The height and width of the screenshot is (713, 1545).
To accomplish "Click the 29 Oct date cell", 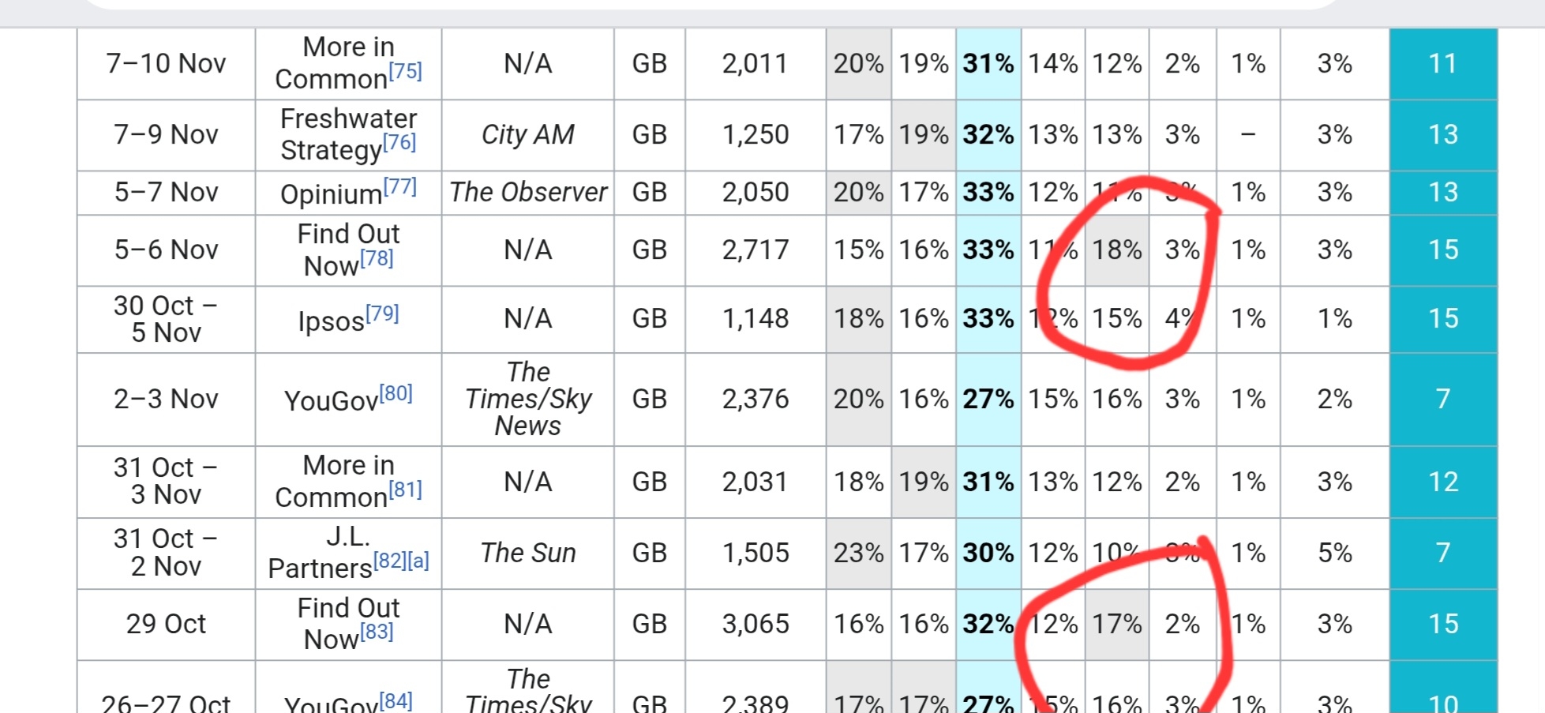I will click(x=166, y=625).
